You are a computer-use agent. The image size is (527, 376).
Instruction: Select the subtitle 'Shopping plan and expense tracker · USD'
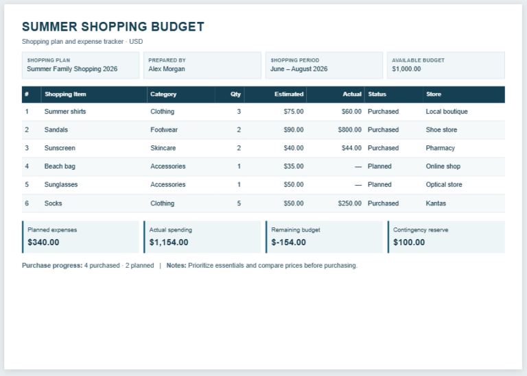[82, 42]
